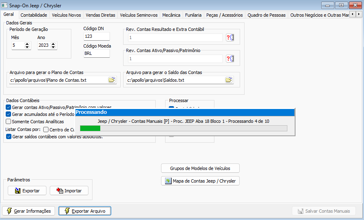
Task: Minimize the Snap-On Jeep / Chrysler window
Action: click(328, 5)
